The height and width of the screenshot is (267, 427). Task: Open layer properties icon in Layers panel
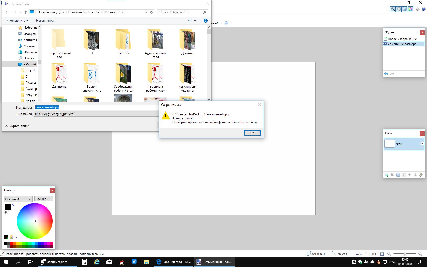(421, 175)
